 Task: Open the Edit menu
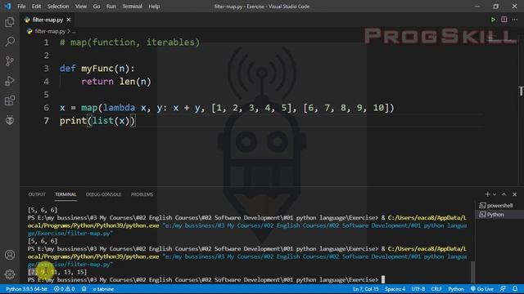tap(36, 7)
